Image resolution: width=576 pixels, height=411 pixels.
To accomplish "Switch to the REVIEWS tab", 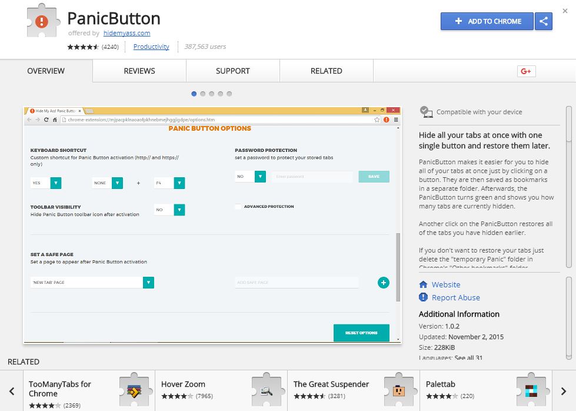I will (139, 71).
